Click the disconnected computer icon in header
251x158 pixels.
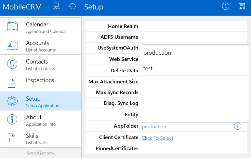coord(56,7)
